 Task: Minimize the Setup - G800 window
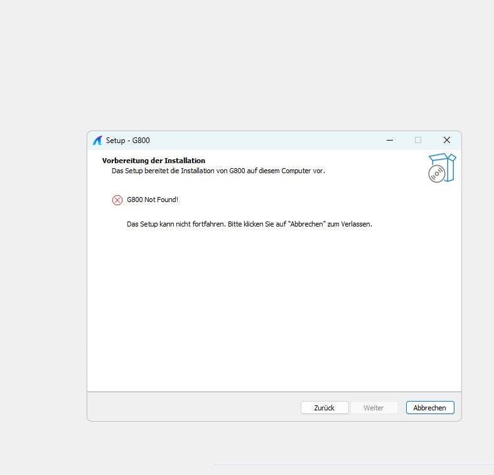coord(390,141)
